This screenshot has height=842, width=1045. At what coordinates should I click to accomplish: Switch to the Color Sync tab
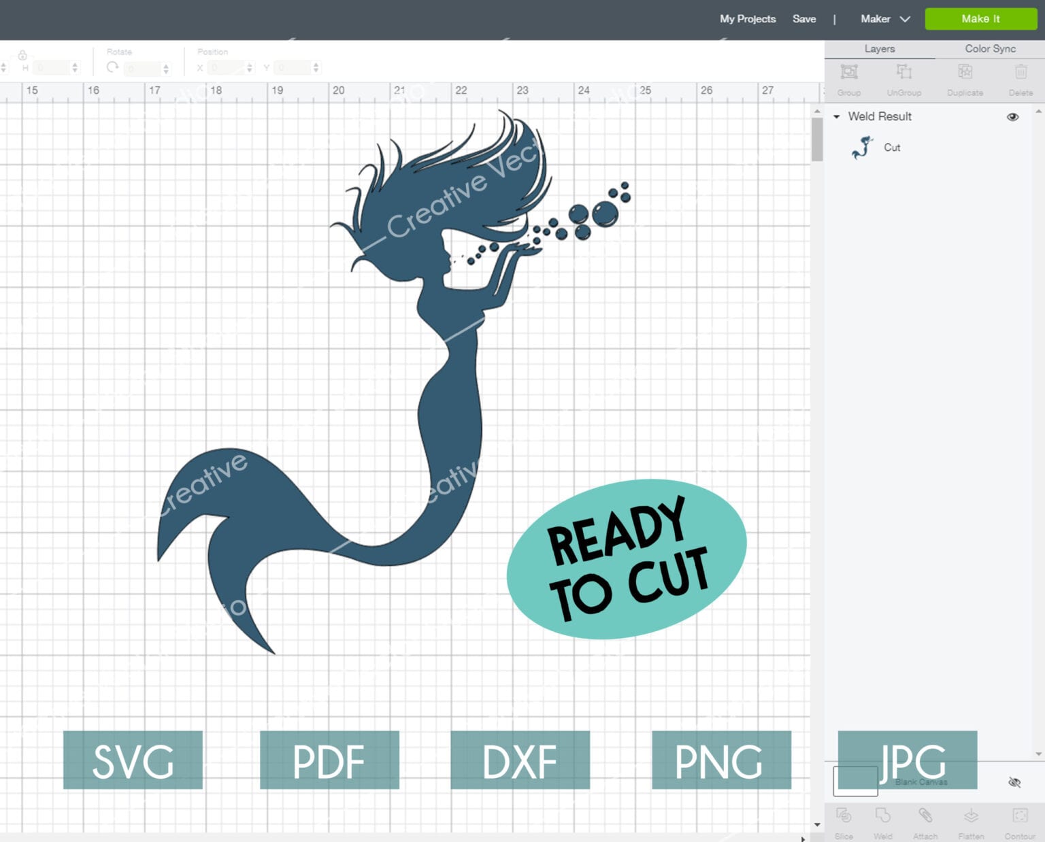990,49
